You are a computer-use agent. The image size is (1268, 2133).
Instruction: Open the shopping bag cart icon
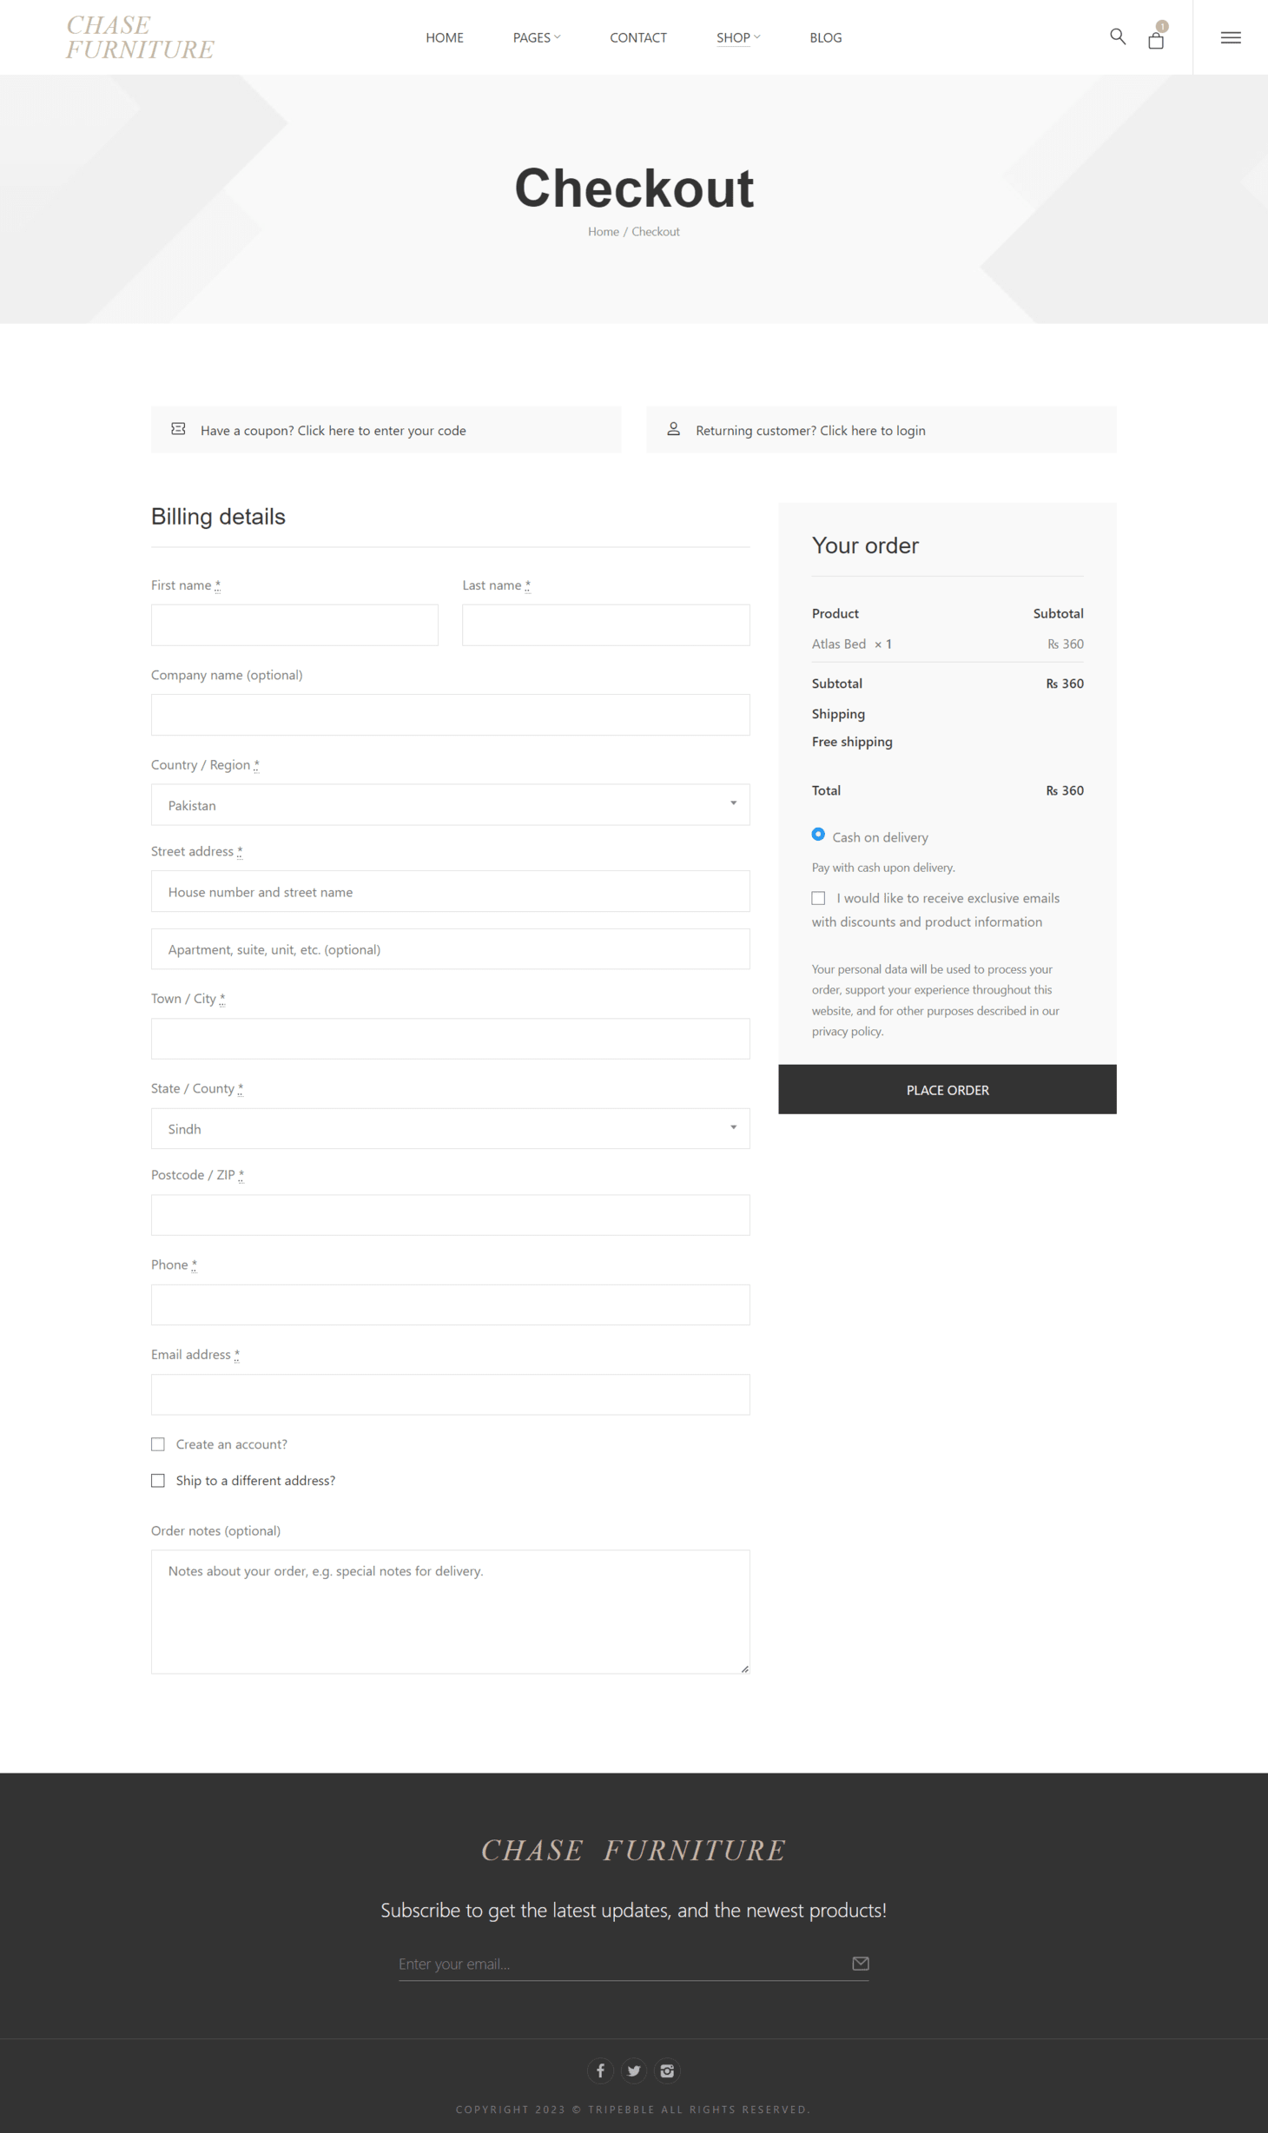(1156, 40)
